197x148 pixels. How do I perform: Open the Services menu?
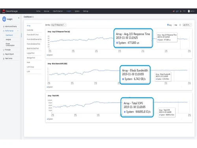click(46, 11)
